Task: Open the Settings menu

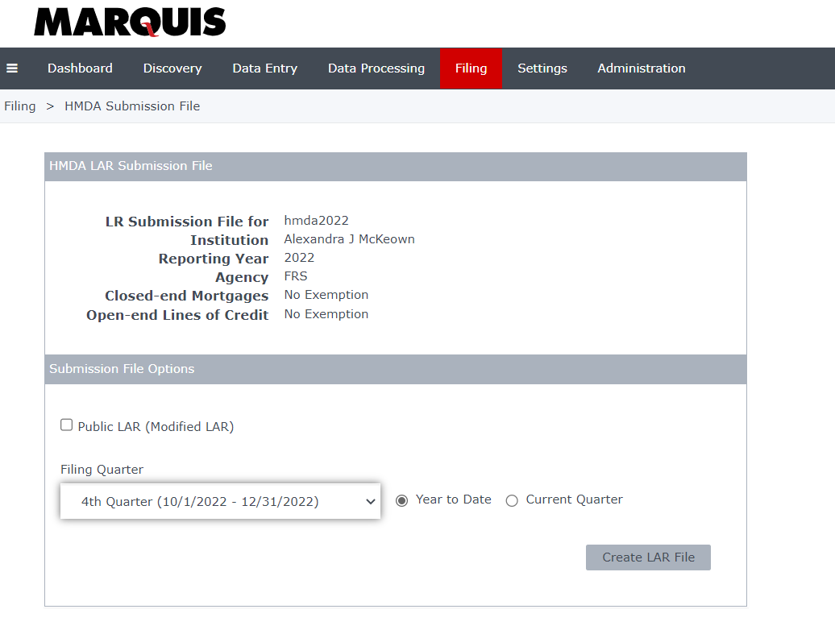Action: [x=542, y=68]
